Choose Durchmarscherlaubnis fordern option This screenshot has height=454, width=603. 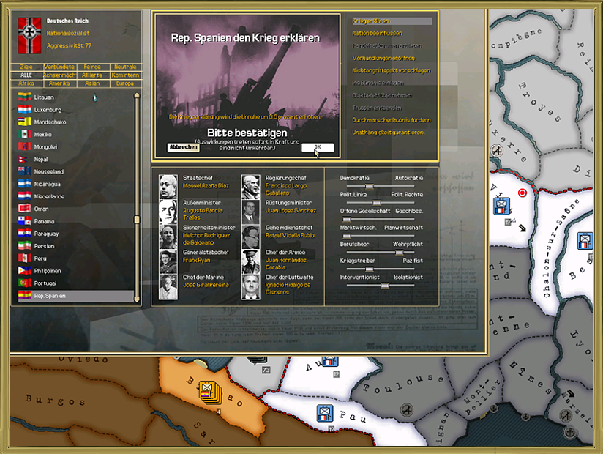point(392,120)
